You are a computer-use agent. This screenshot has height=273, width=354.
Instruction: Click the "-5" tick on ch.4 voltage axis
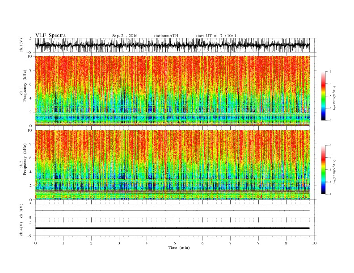pos(30,236)
